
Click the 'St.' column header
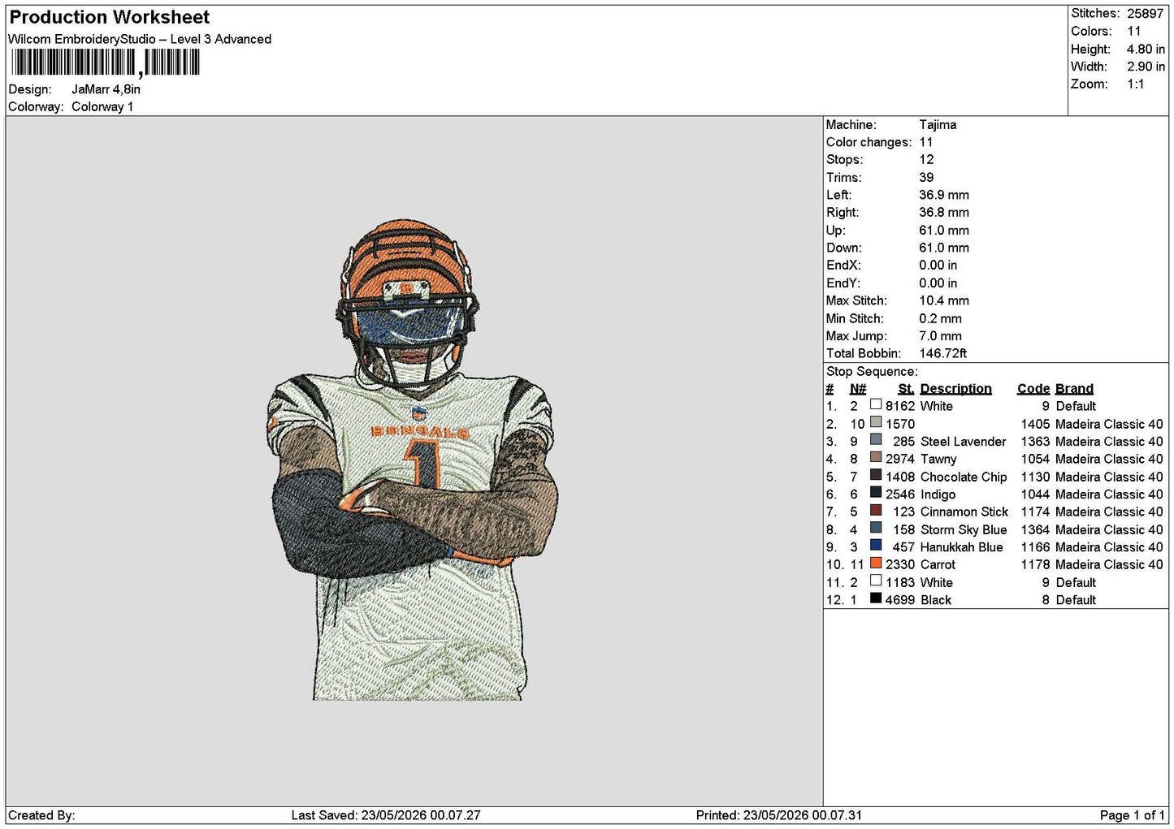point(907,389)
